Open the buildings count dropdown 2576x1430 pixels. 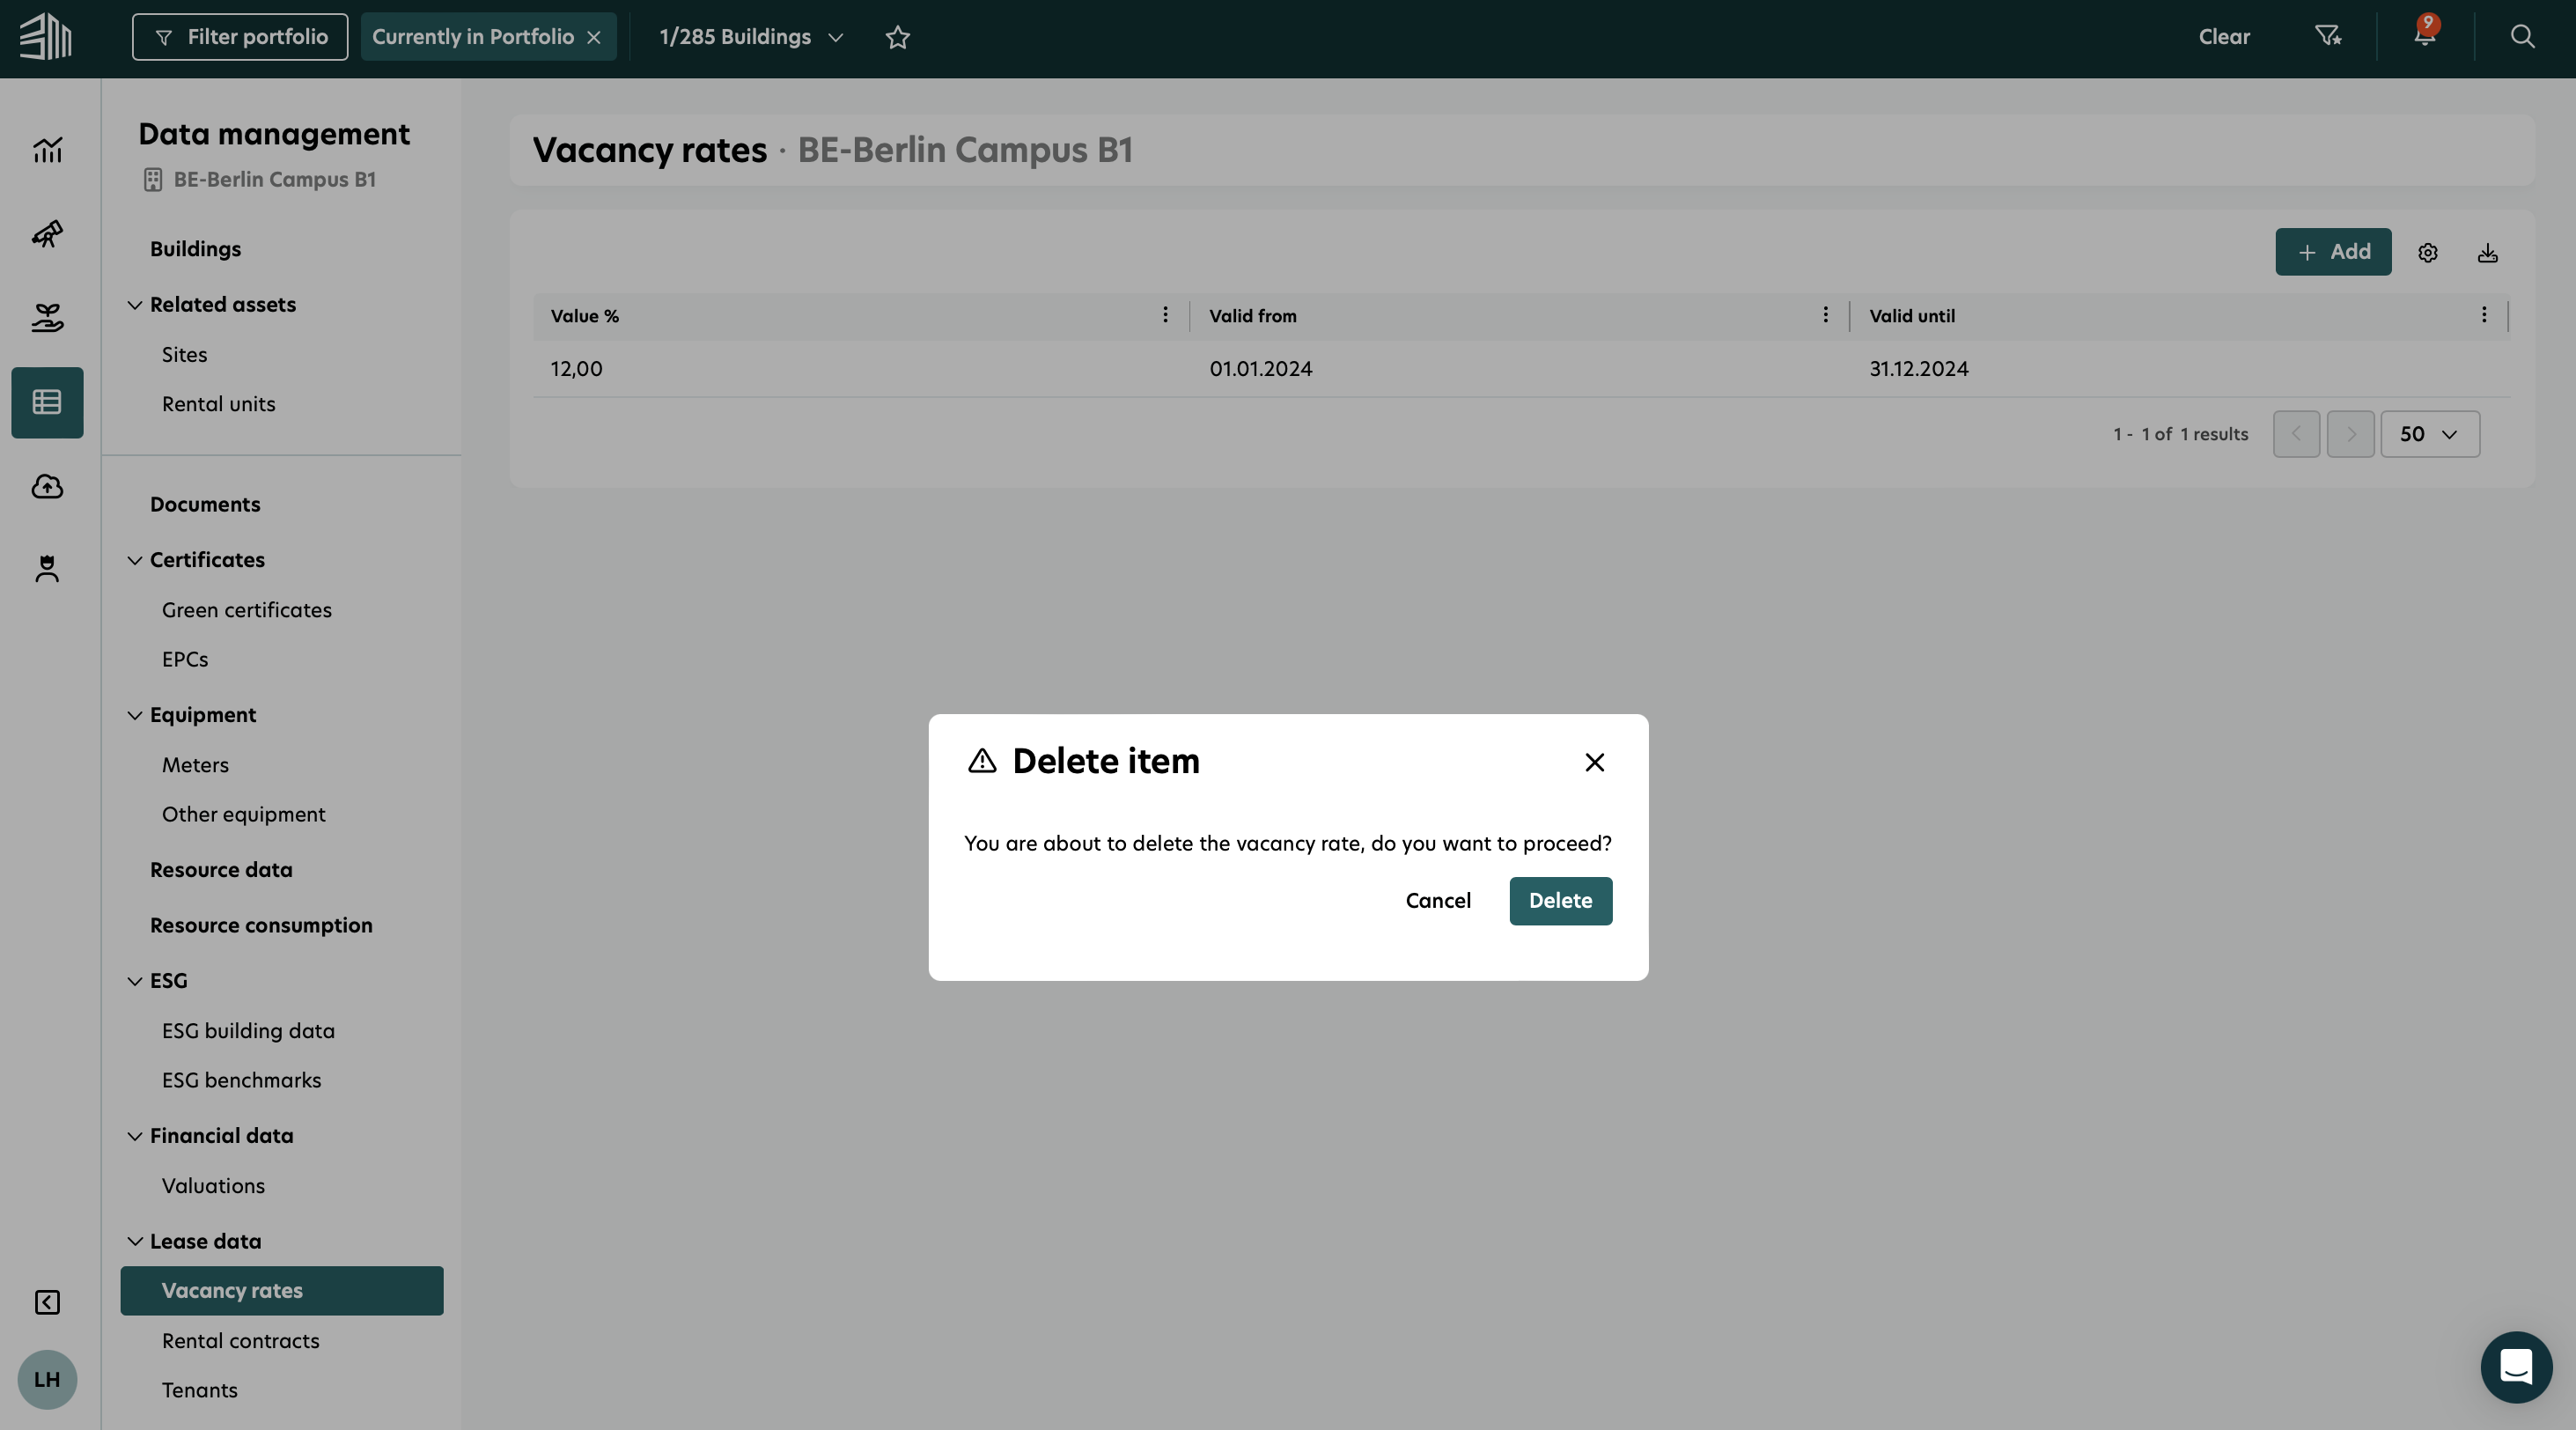click(751, 37)
